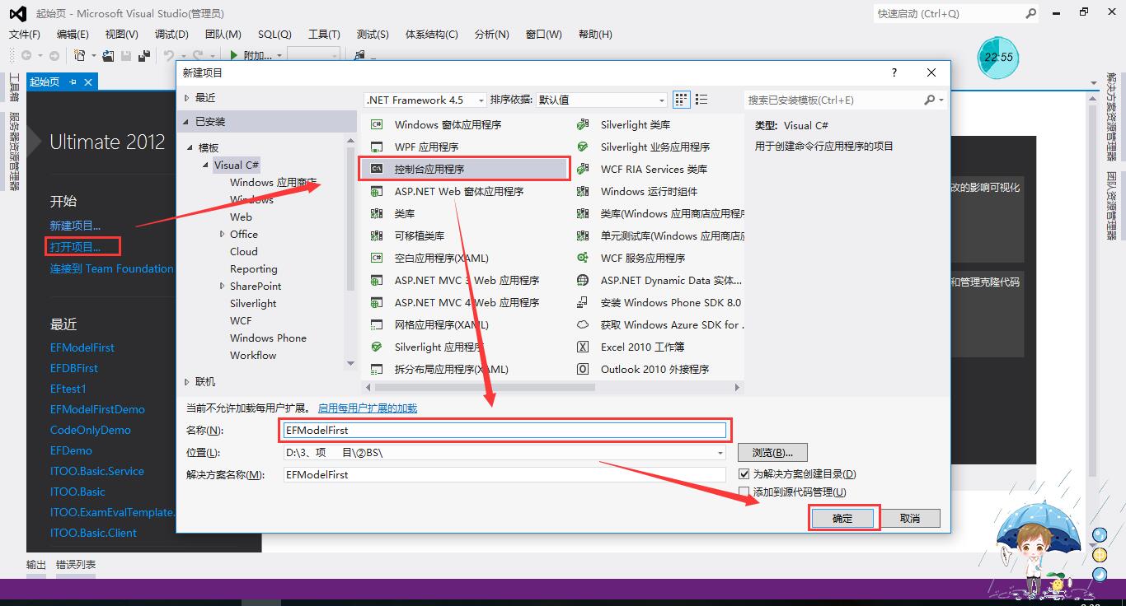This screenshot has height=606, width=1126.
Task: Open recent project EFDBFirst
Action: tap(74, 368)
